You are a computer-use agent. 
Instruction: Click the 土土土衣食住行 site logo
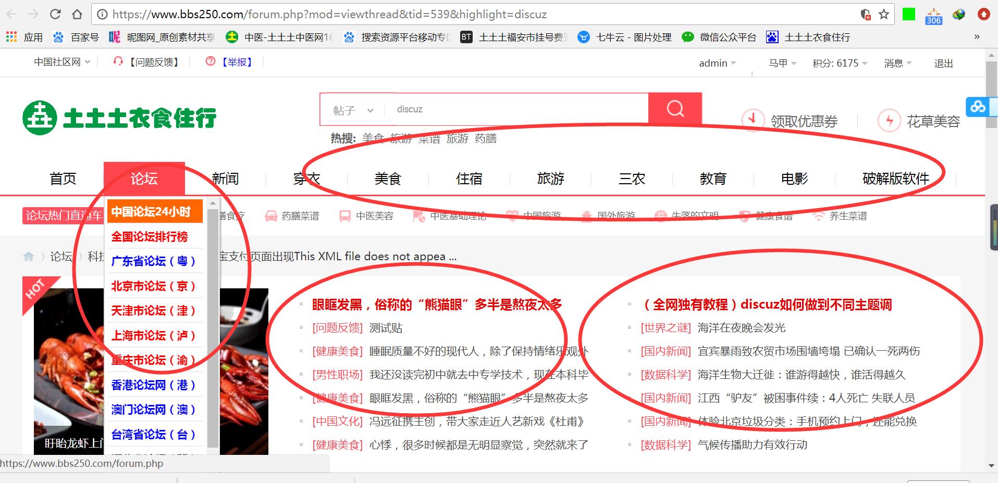pos(119,117)
